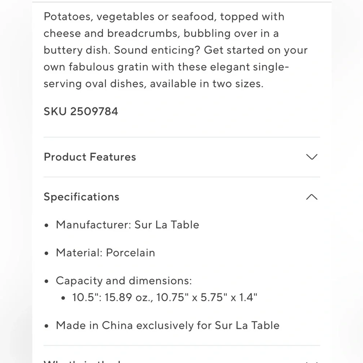This screenshot has width=363, height=363.
Task: Click the nested bullet before 10.5"
Action: (63, 298)
